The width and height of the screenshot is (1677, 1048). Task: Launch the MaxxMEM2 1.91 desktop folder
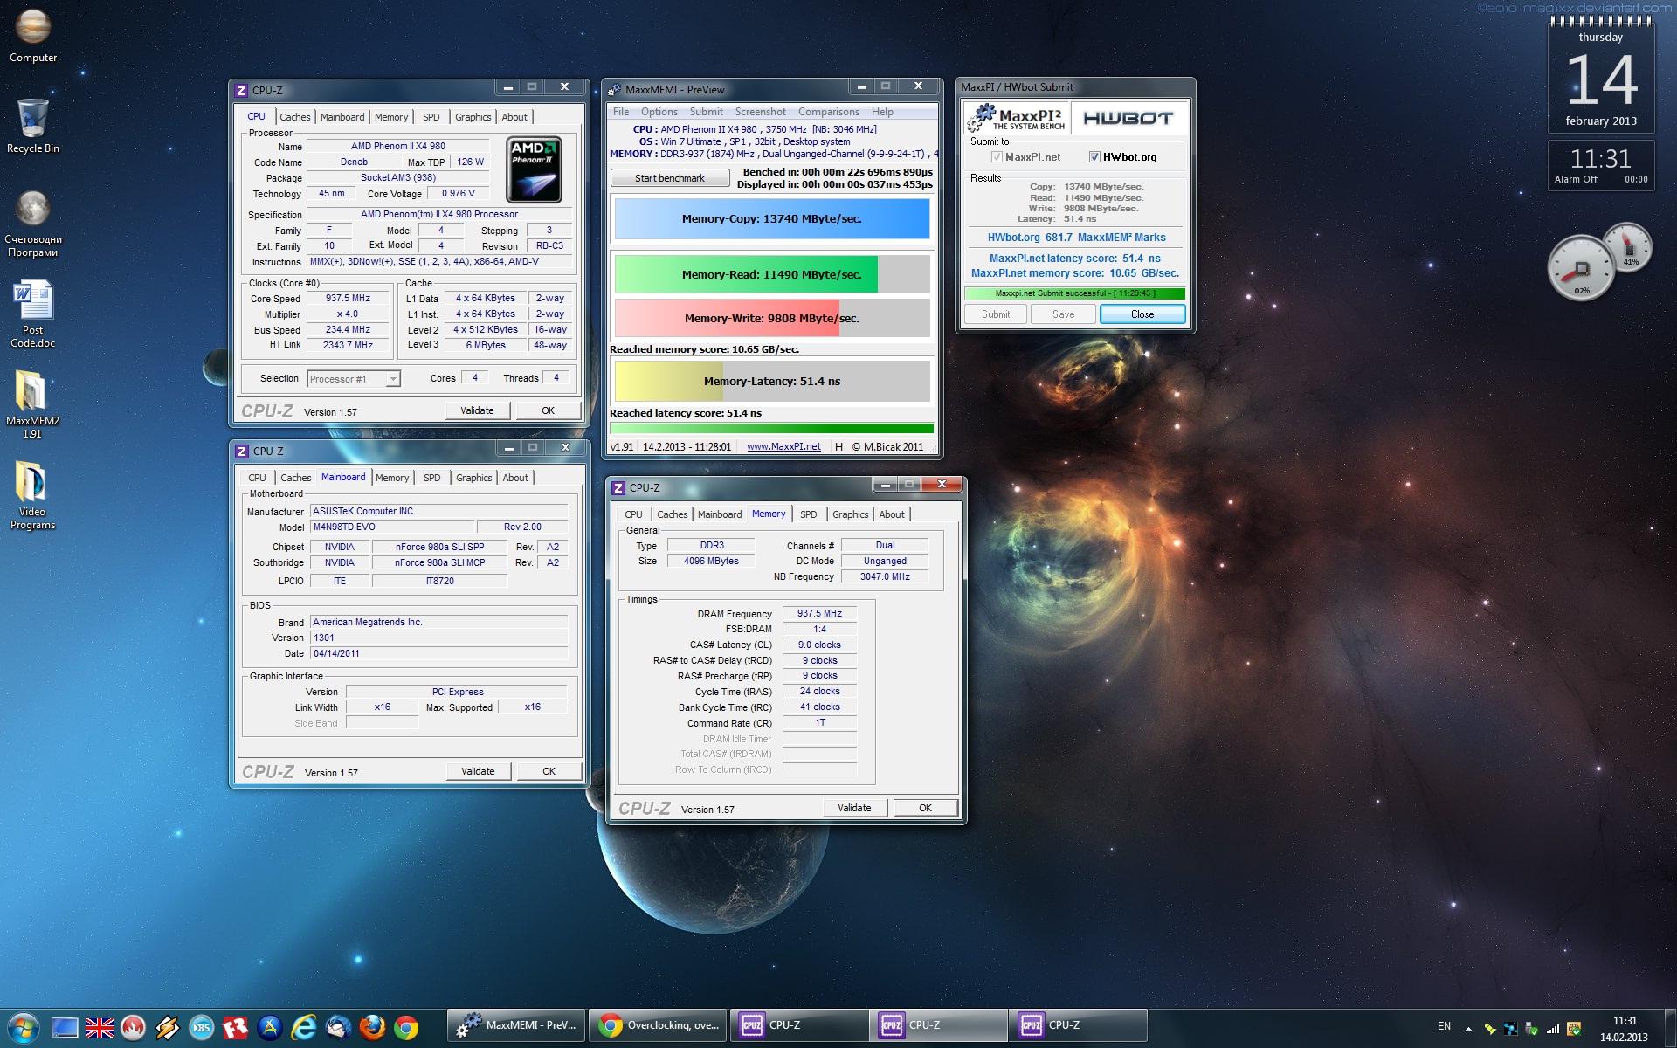(x=33, y=403)
